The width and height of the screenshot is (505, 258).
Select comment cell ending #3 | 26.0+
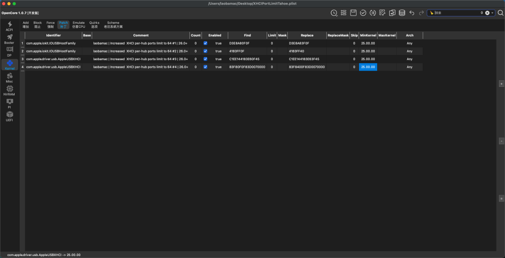pyautogui.click(x=141, y=59)
